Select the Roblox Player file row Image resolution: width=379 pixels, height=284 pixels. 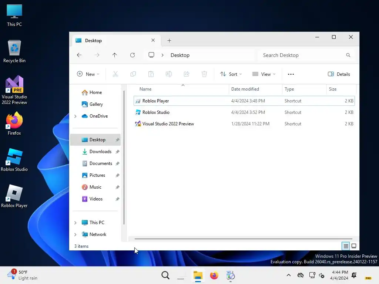click(x=244, y=101)
